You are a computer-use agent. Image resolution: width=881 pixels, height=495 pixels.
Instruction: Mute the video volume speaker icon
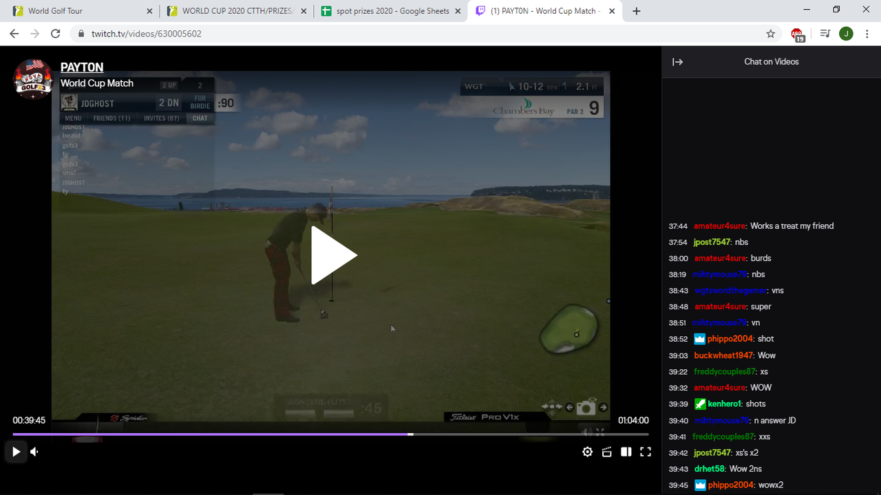point(34,452)
